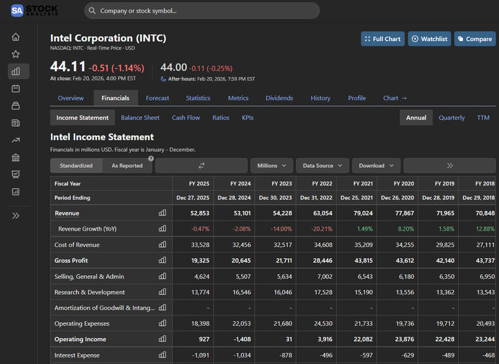Switch to As Reported view

point(127,165)
